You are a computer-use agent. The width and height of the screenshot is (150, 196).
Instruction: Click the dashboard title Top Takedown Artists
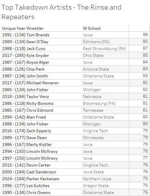tap(36, 7)
